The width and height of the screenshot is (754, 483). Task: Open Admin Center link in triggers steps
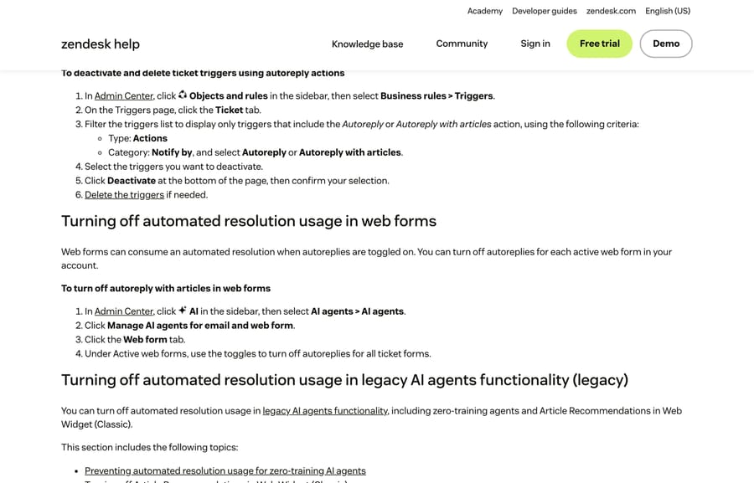124,96
